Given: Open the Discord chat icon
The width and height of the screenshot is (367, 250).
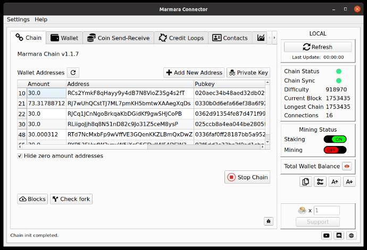Looking at the screenshot, I should [339, 236].
